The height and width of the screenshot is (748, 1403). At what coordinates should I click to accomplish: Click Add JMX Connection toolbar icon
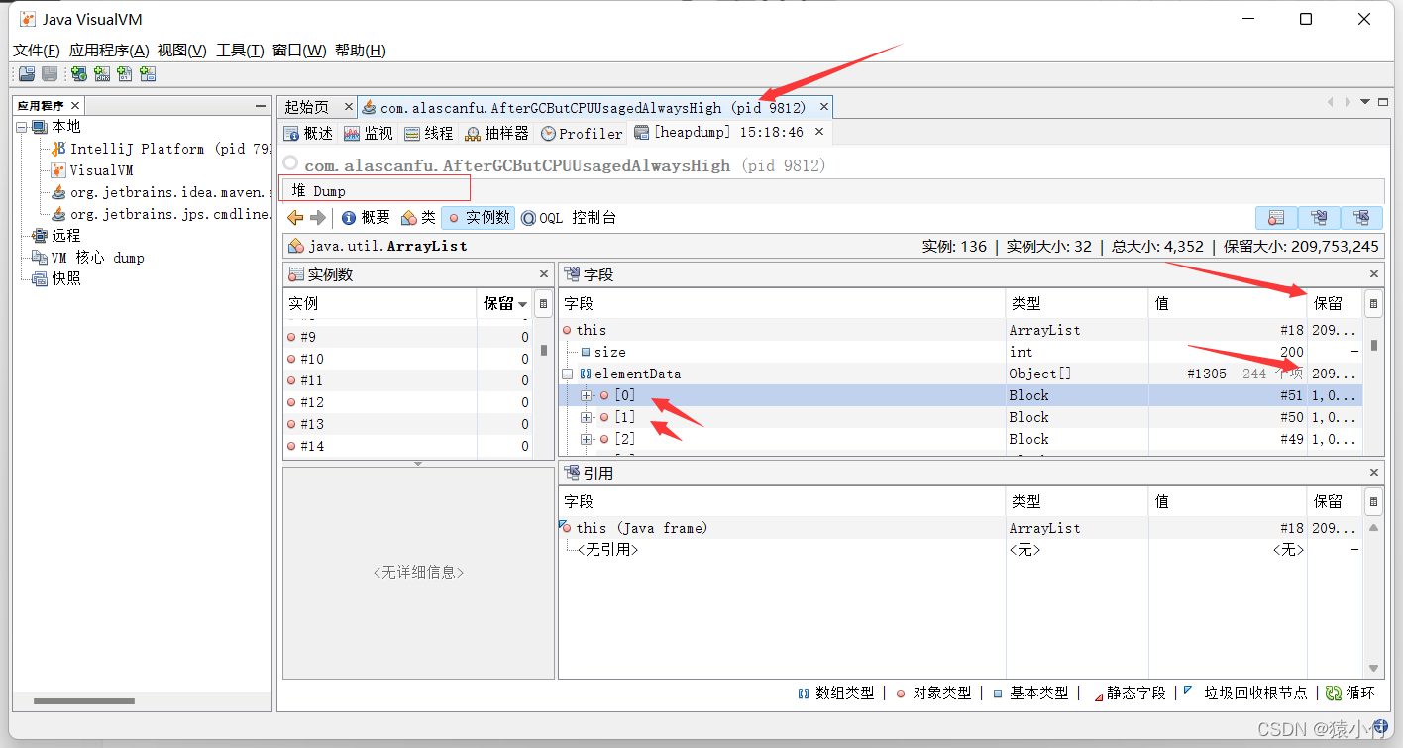pyautogui.click(x=101, y=74)
